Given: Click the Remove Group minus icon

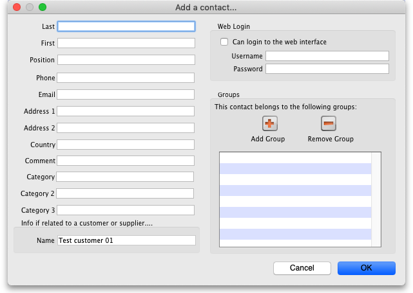Looking at the screenshot, I should tap(329, 124).
